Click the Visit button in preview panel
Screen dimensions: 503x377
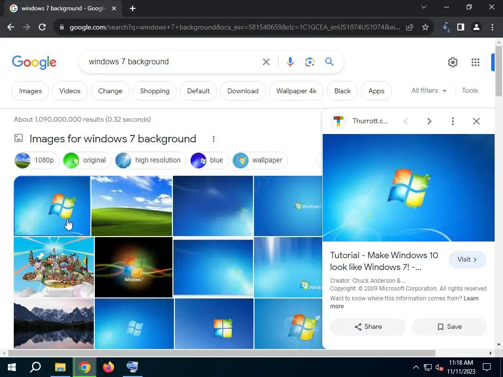click(468, 260)
